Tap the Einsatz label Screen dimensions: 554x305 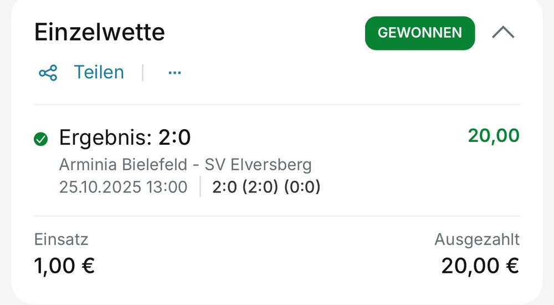click(61, 240)
